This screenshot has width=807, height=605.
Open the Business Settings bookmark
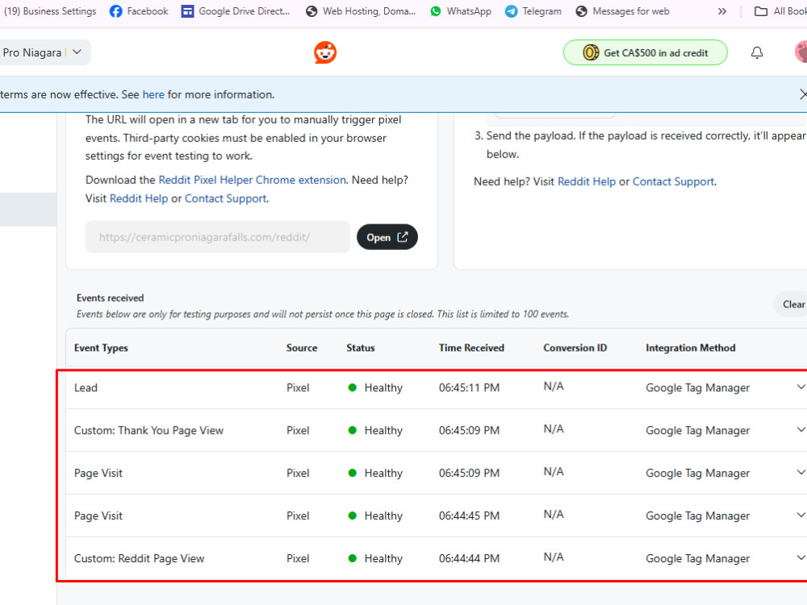50,11
